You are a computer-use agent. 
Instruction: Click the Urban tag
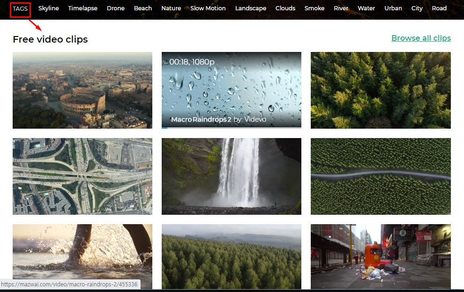click(393, 8)
